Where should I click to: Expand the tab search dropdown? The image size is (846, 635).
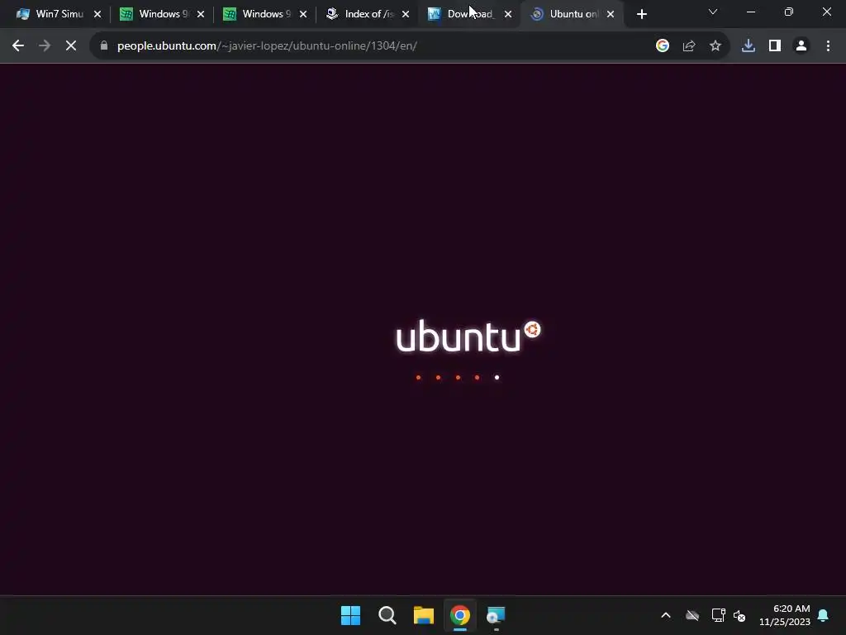coord(713,12)
